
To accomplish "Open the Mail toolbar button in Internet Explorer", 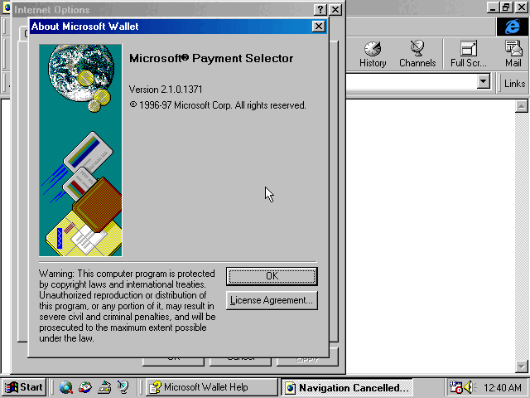I will [513, 54].
